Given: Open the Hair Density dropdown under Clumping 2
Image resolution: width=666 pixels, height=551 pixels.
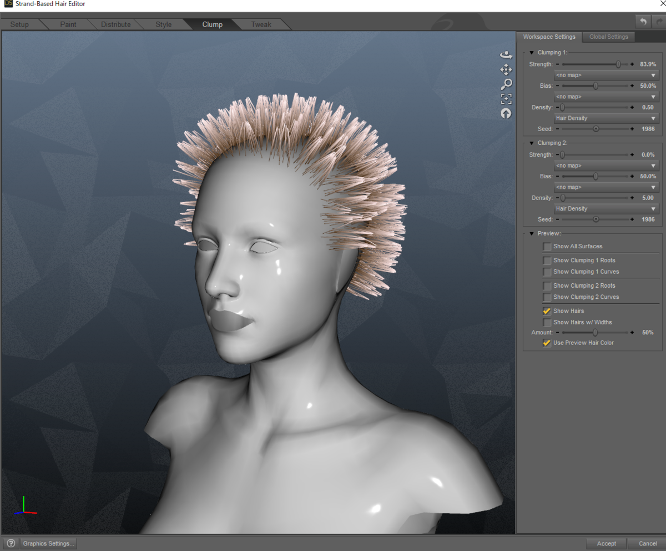Looking at the screenshot, I should (x=606, y=208).
